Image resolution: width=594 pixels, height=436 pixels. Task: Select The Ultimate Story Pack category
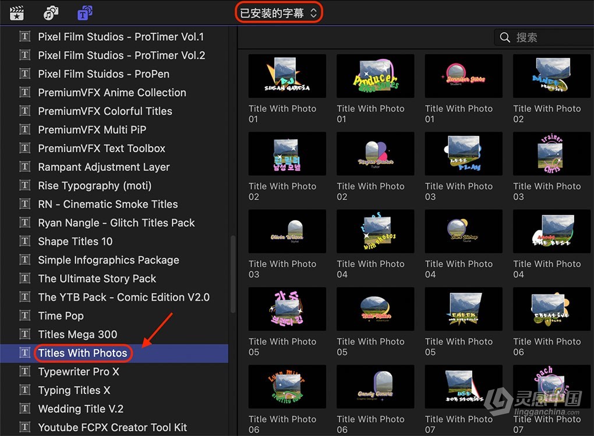click(97, 278)
